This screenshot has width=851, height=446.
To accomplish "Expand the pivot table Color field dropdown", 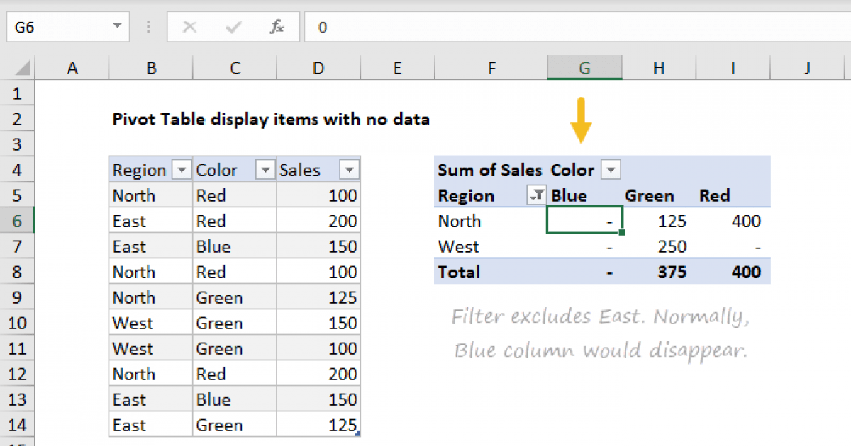I will click(611, 171).
